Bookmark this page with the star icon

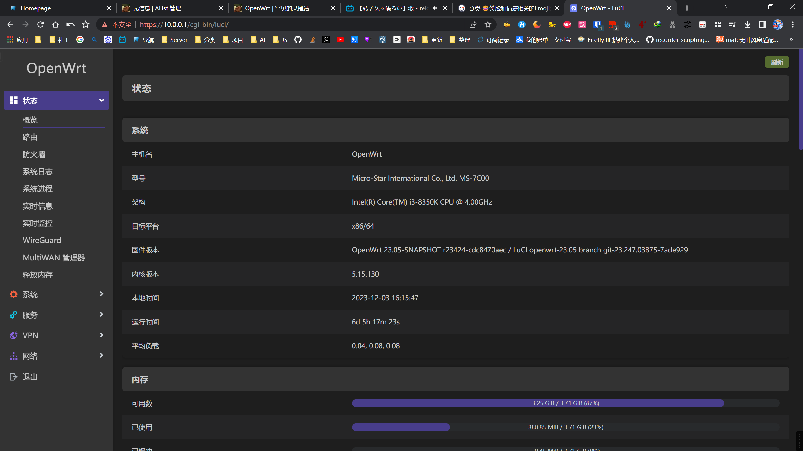coord(488,24)
